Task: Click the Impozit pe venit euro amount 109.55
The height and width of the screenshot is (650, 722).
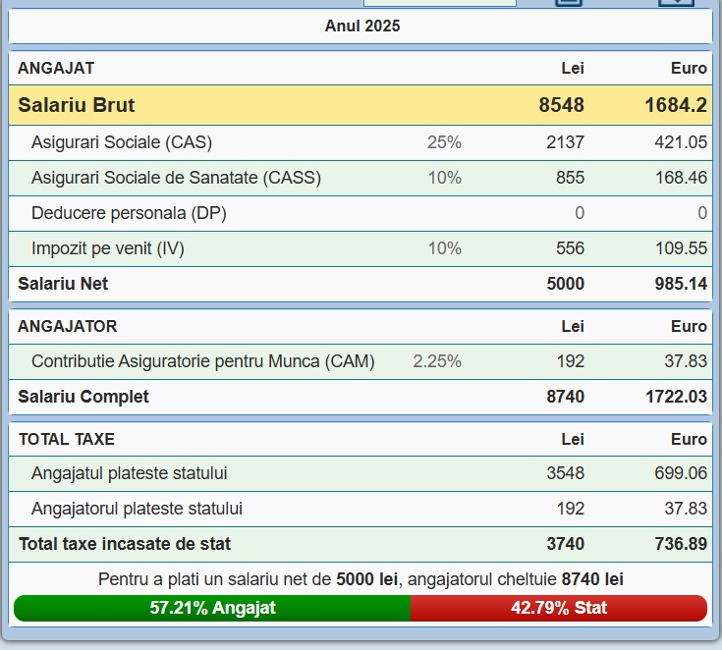Action: (x=681, y=248)
